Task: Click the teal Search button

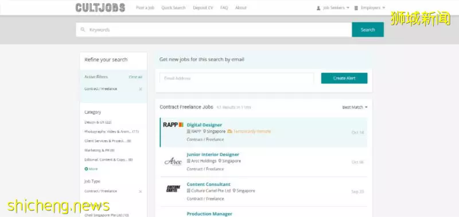Action: coord(368,30)
